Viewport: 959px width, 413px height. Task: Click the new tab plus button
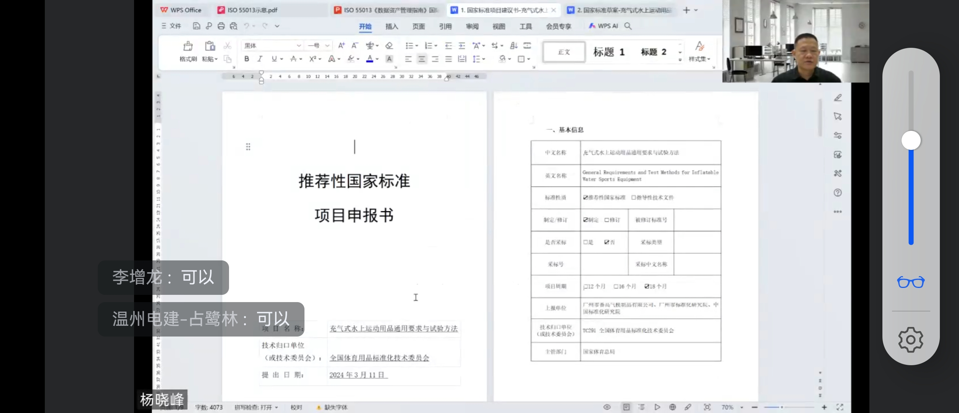click(686, 10)
